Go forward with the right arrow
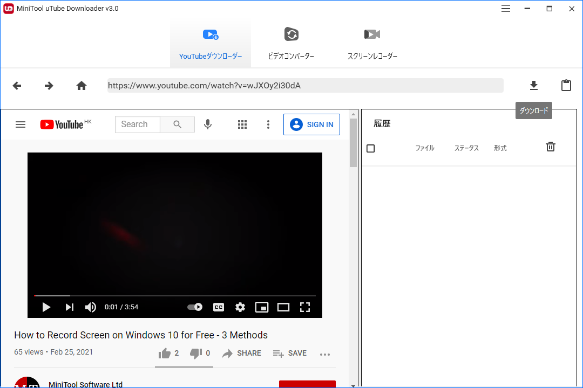Screen dimensions: 583x388 pyautogui.click(x=49, y=86)
